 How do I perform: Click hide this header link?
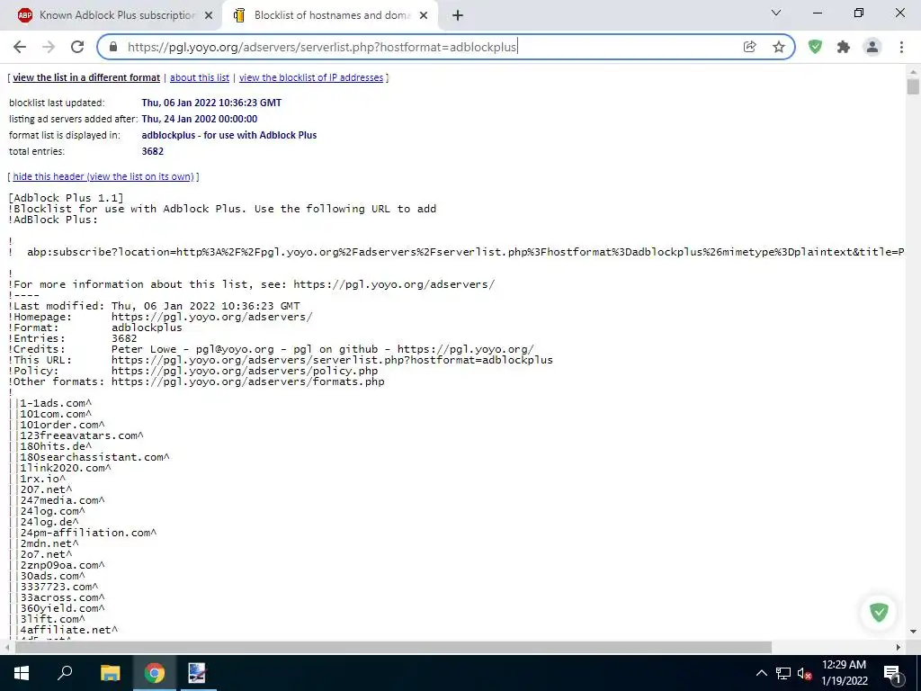pos(103,176)
